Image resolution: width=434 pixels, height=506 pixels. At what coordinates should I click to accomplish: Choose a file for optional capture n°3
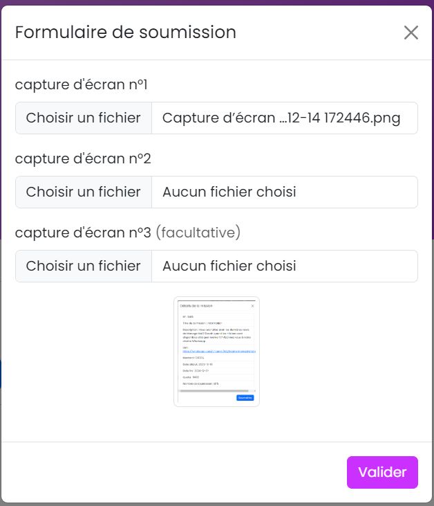tap(84, 266)
